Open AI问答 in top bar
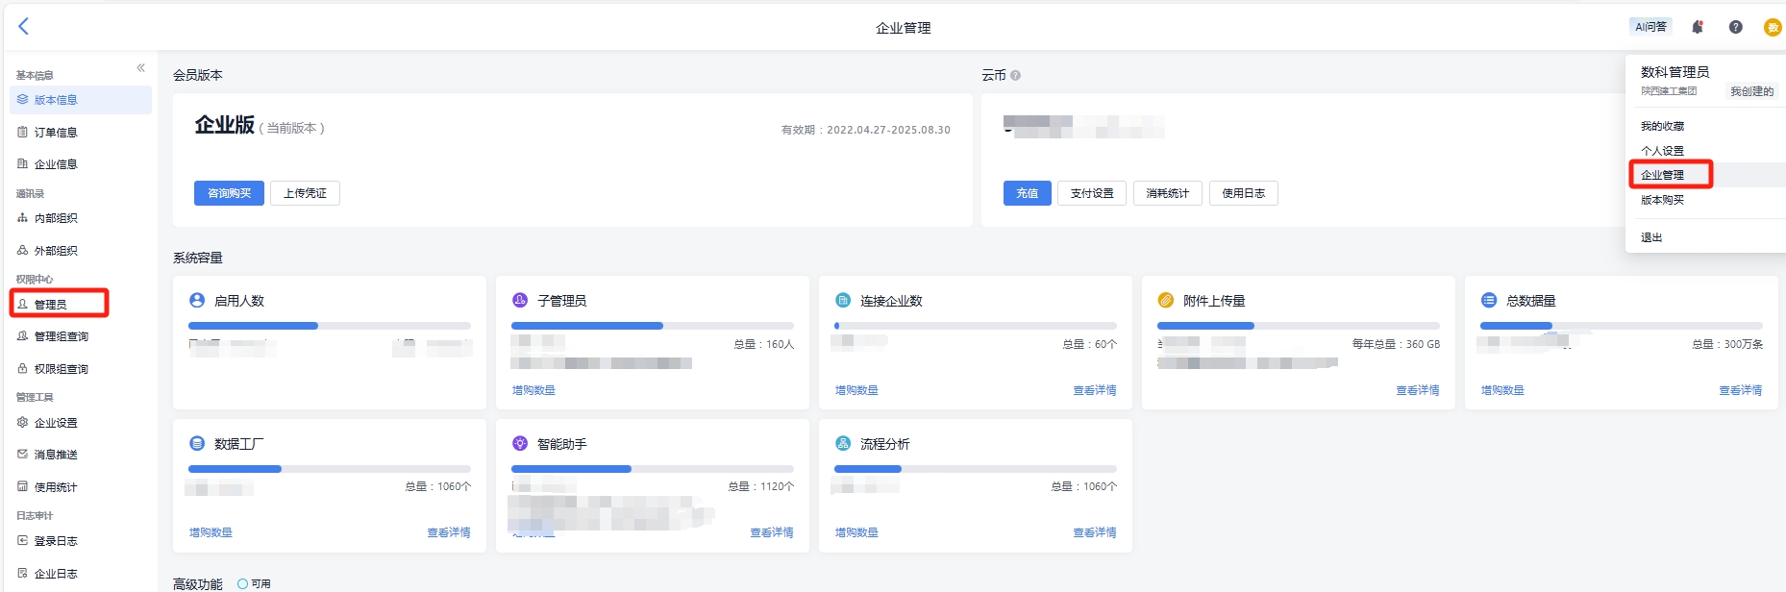Screen dimensions: 1786x592 [x=1650, y=27]
